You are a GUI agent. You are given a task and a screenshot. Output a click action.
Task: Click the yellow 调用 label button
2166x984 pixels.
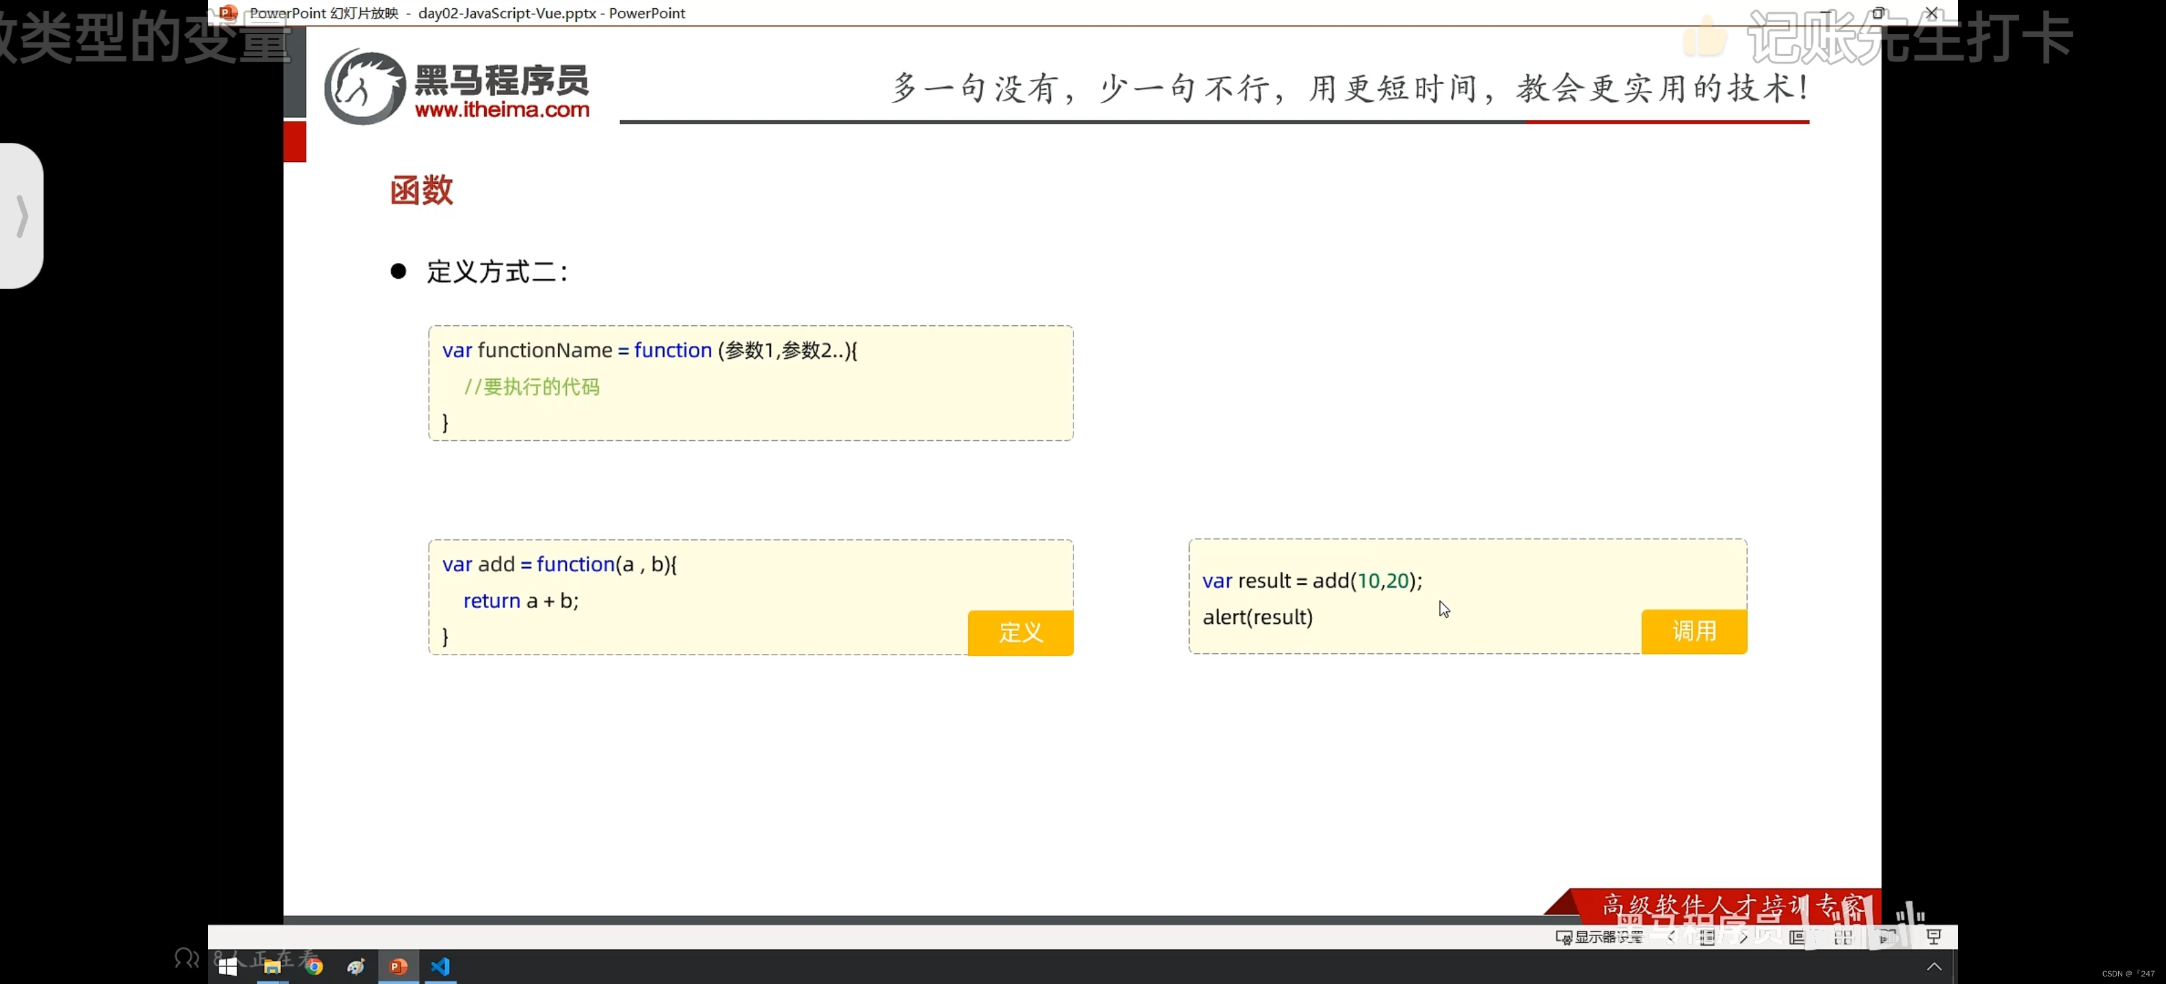point(1694,631)
